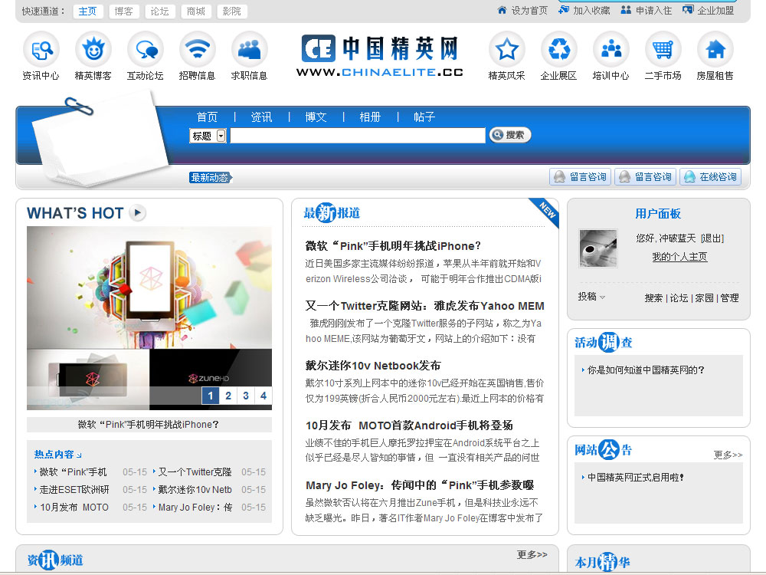Click the 申请入住 people link
This screenshot has width=766, height=575.
tap(647, 10)
